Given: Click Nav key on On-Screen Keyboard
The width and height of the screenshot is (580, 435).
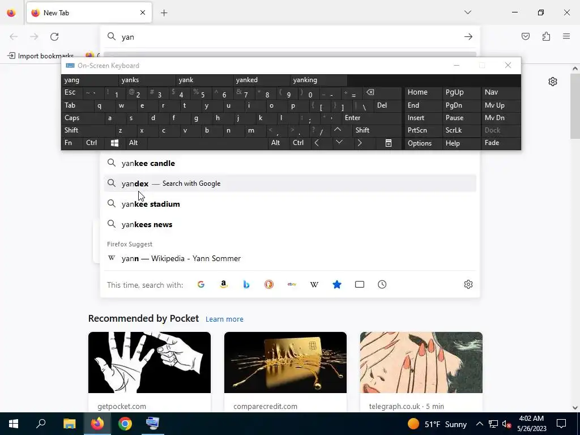Looking at the screenshot, I should click(x=501, y=92).
